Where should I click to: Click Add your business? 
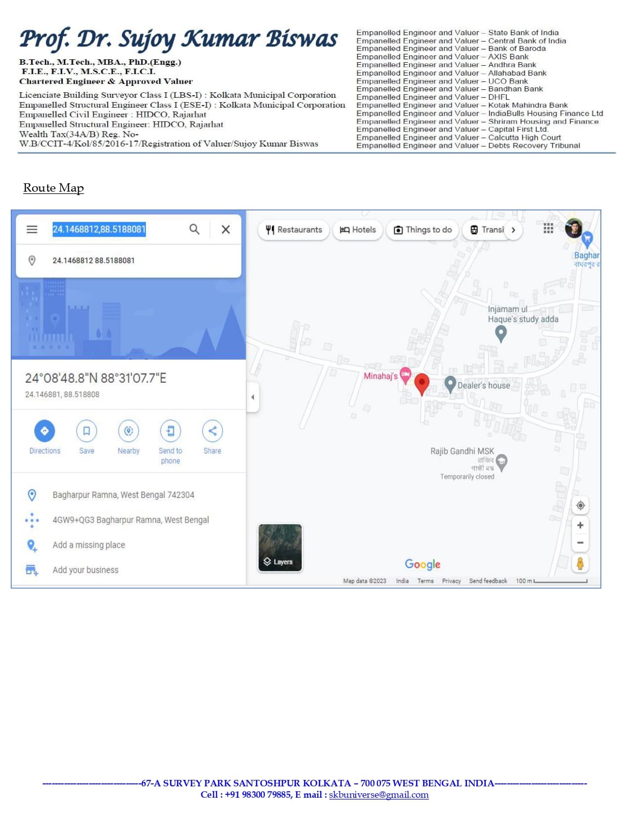point(85,570)
